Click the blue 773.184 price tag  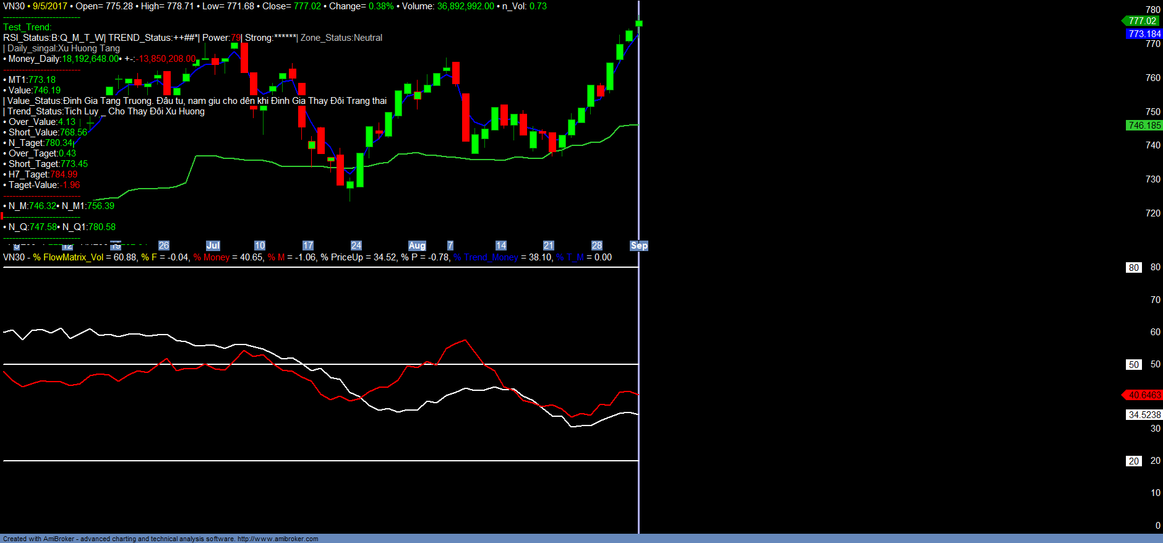pyautogui.click(x=1144, y=34)
